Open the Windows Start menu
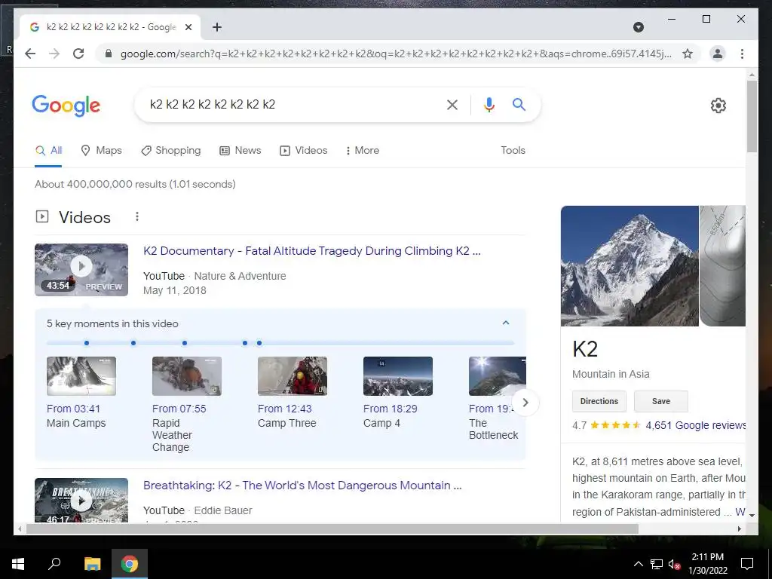Viewport: 772px width, 579px height. pyautogui.click(x=18, y=564)
